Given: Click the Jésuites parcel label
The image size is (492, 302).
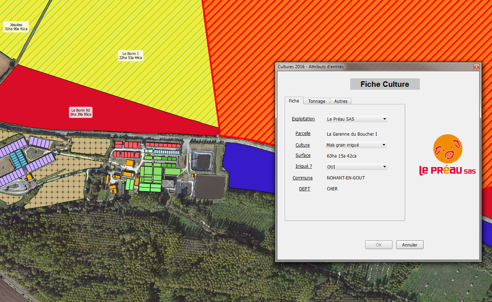Looking at the screenshot, I should point(16,27).
